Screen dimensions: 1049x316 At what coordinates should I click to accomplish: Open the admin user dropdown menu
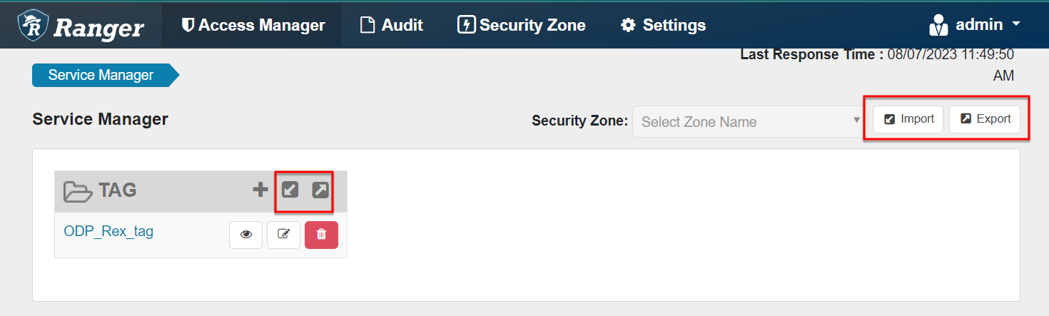(975, 25)
